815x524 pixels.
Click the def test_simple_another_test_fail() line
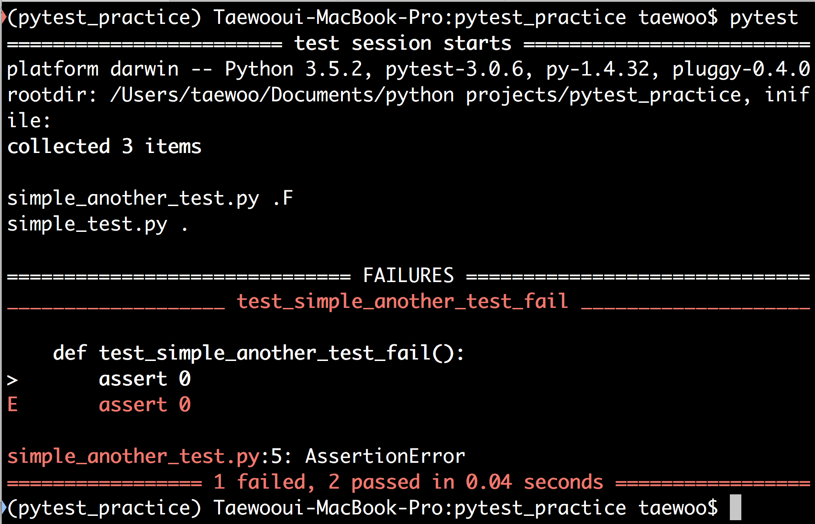[258, 353]
